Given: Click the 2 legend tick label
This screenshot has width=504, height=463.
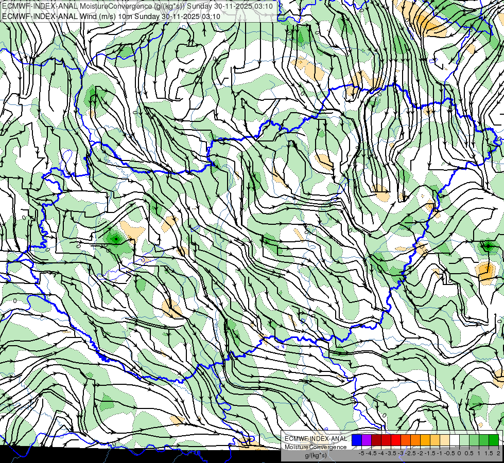Looking at the screenshot, I should tap(498, 453).
